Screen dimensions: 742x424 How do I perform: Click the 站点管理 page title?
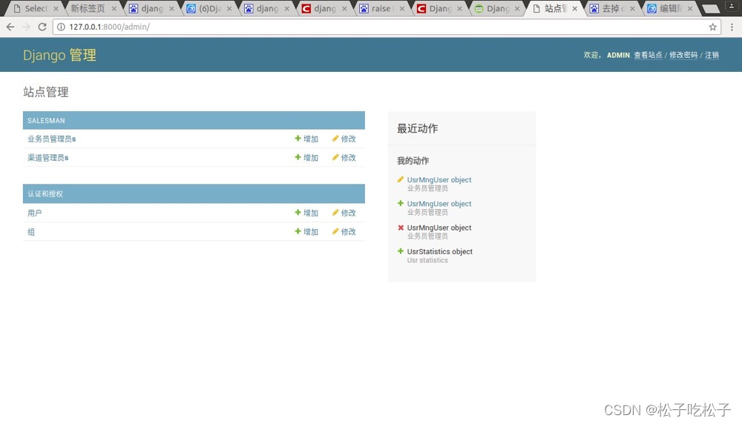46,92
